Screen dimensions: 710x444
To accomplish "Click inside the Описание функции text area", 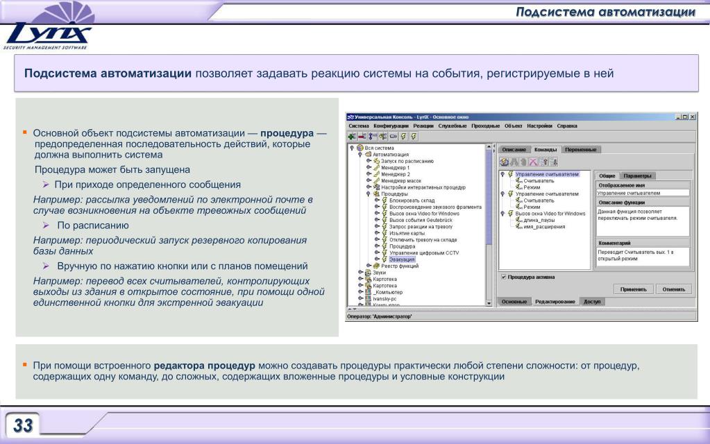I will coord(643,221).
